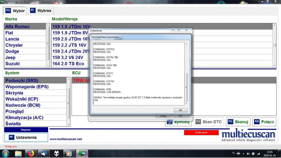
Task: Select Wspomaganie (EPS) system
Action: tap(35, 87)
